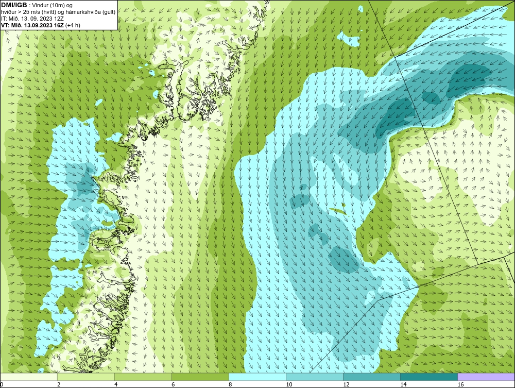Click the legend label '4'
Viewport: 515px width, 388px height.
click(x=116, y=384)
